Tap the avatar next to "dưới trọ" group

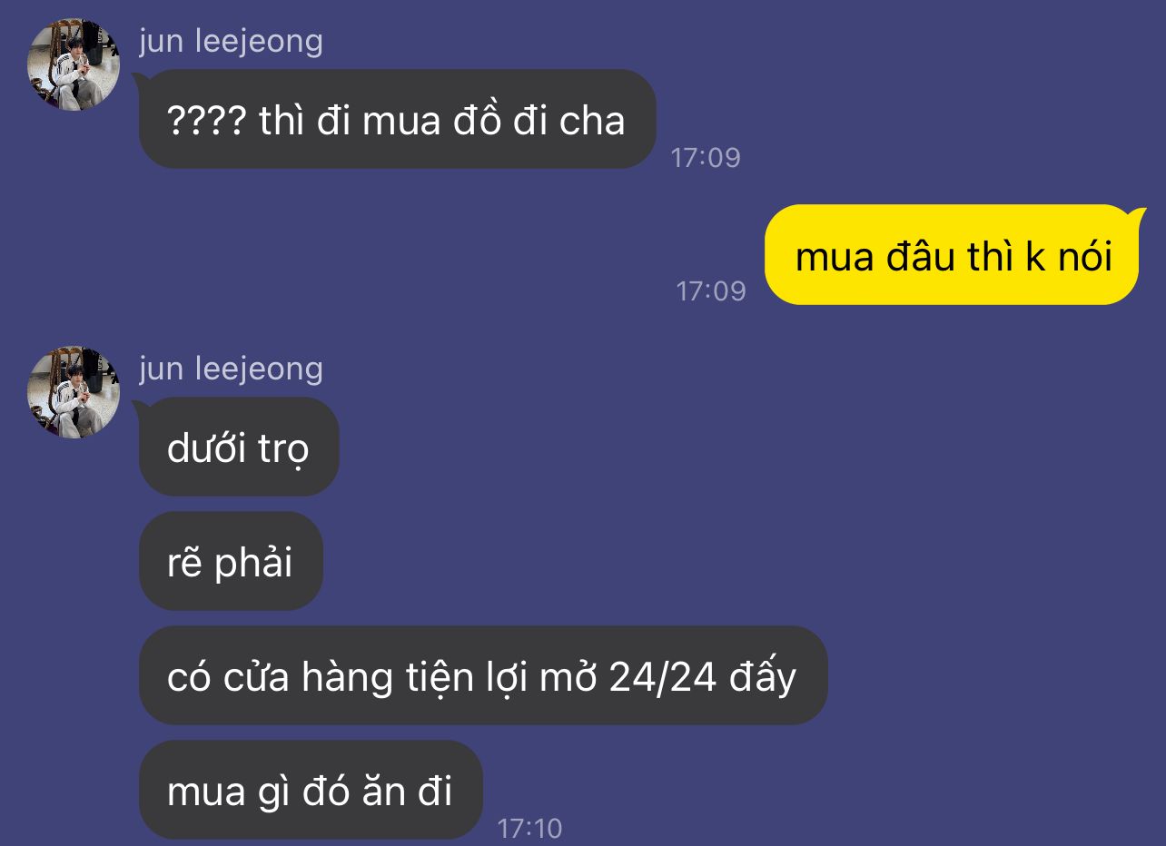(74, 392)
